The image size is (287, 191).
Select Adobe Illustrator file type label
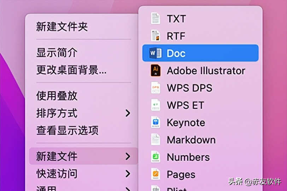coord(206,71)
